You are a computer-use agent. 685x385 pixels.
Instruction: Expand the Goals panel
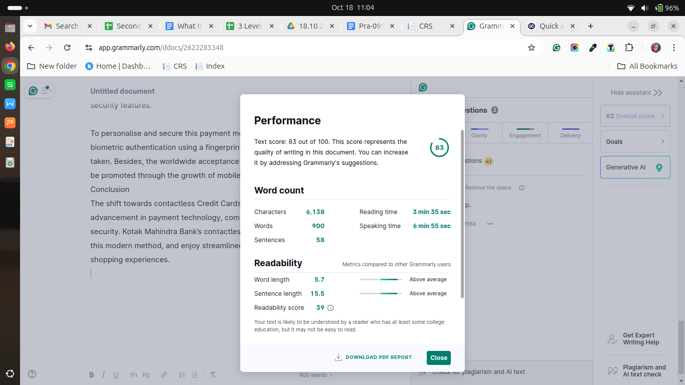(x=635, y=142)
